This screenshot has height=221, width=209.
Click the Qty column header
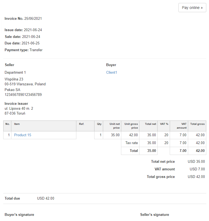99,124
